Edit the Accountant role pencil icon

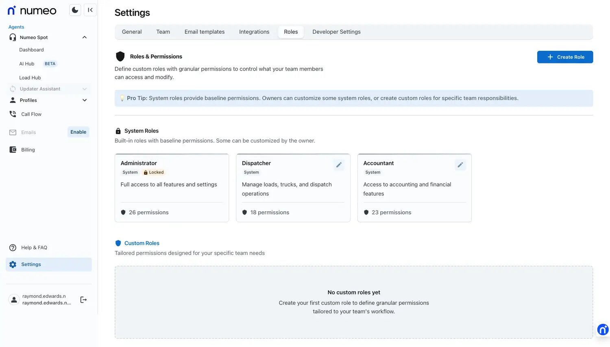coord(460,165)
